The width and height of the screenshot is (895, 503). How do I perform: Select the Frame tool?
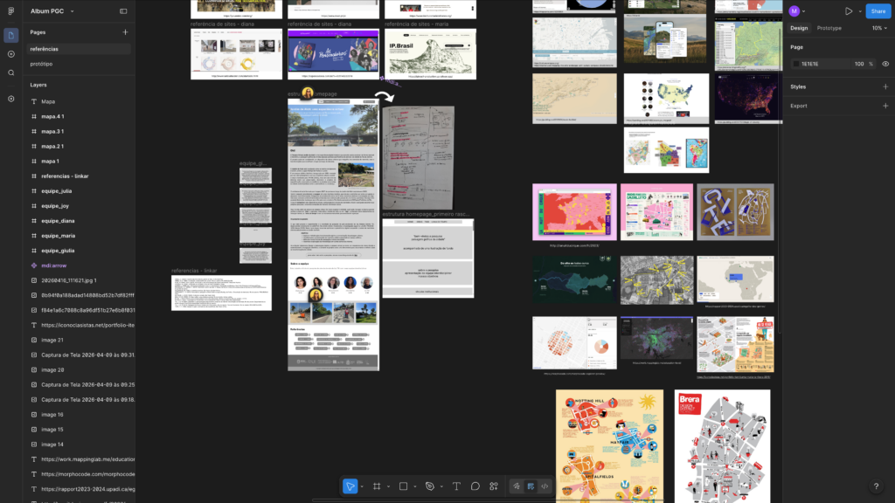(377, 486)
